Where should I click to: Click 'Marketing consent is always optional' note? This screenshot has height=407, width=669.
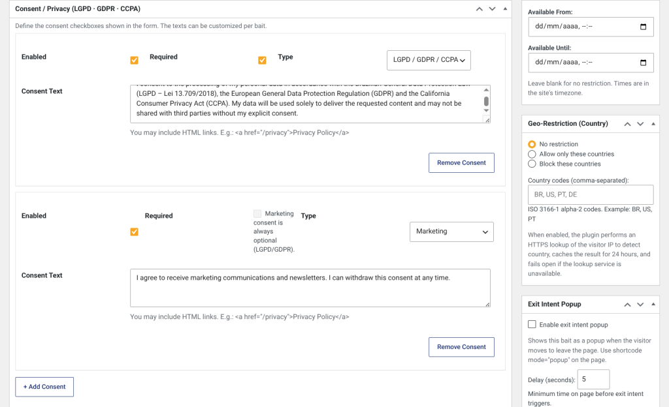pos(274,232)
